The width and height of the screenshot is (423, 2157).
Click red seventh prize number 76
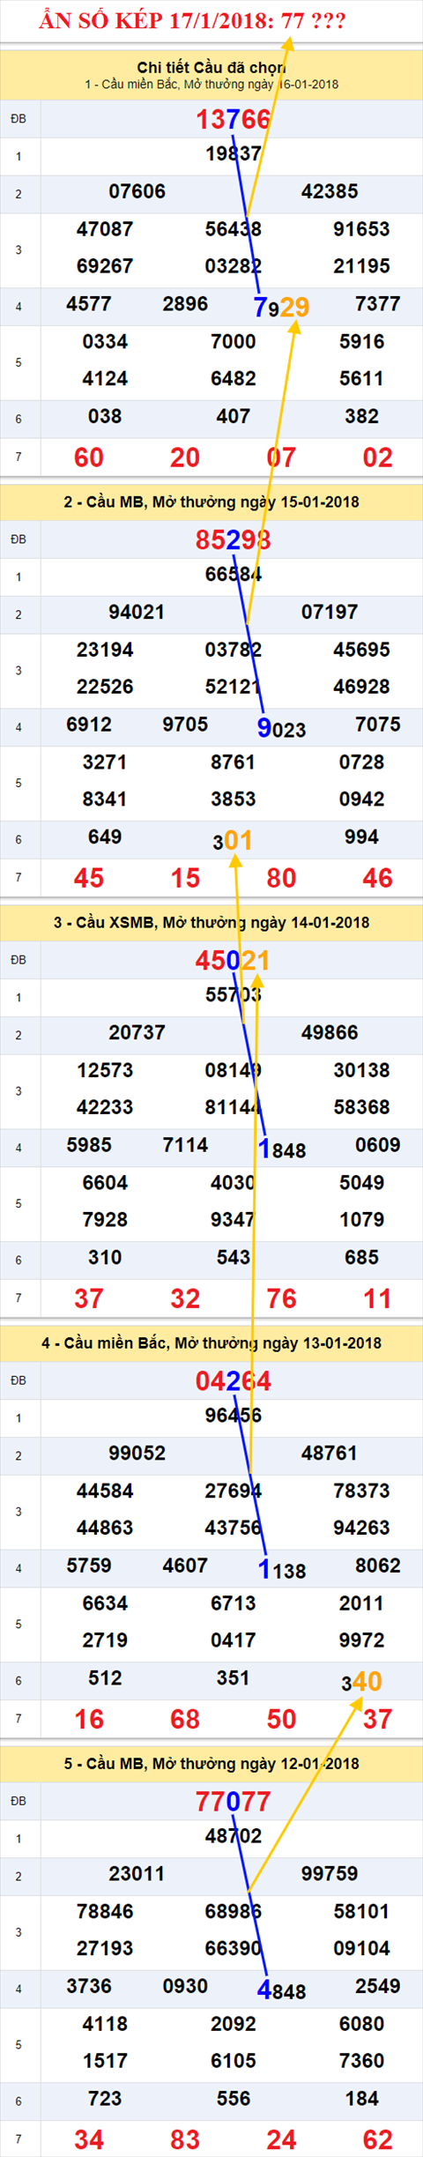[281, 1298]
